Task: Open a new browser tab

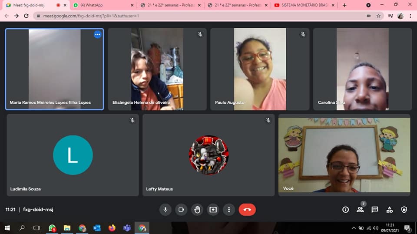Action: tap(344, 5)
